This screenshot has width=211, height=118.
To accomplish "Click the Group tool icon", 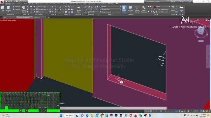I will pyautogui.click(x=173, y=8).
